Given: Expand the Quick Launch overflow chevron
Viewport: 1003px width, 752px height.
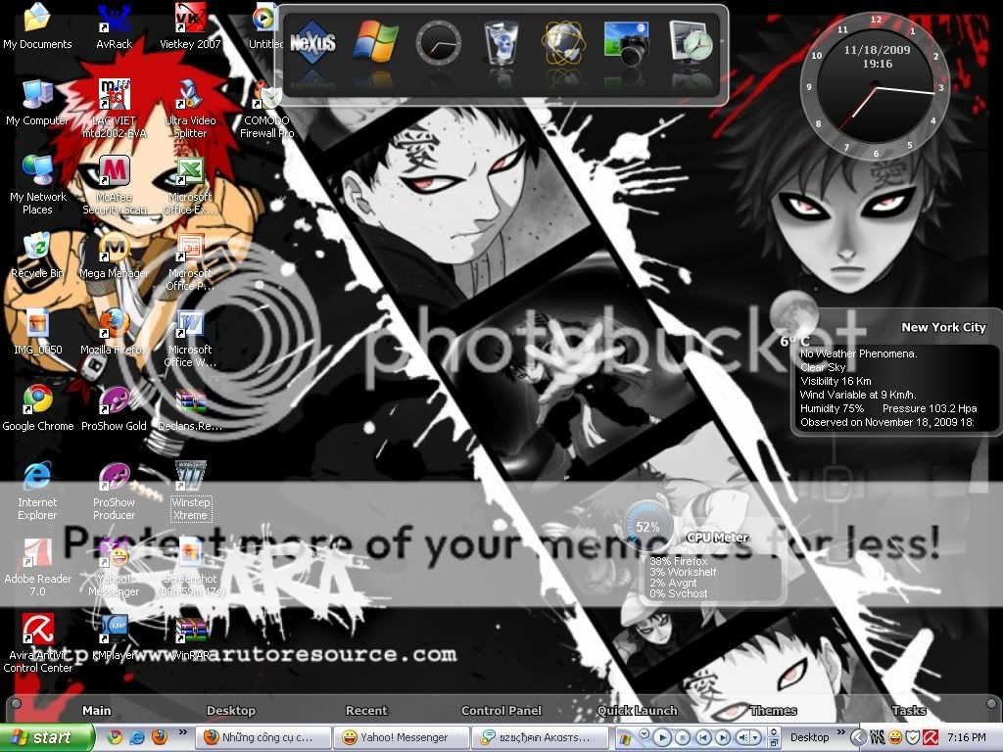Looking at the screenshot, I should point(183,732).
